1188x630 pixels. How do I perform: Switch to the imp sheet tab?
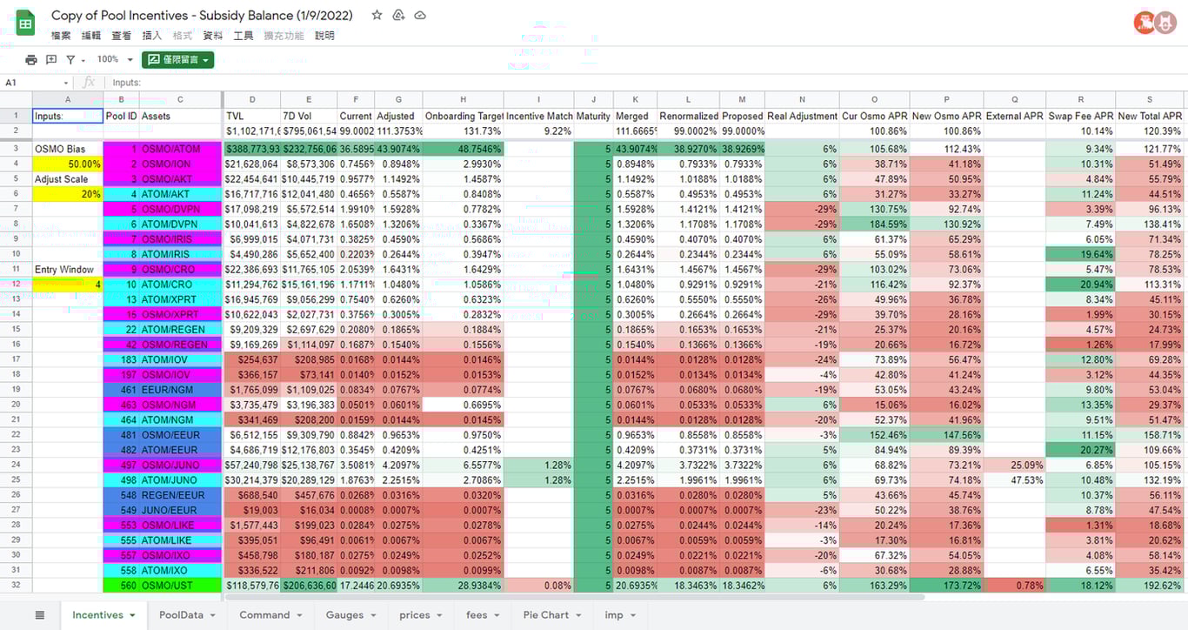[x=614, y=614]
